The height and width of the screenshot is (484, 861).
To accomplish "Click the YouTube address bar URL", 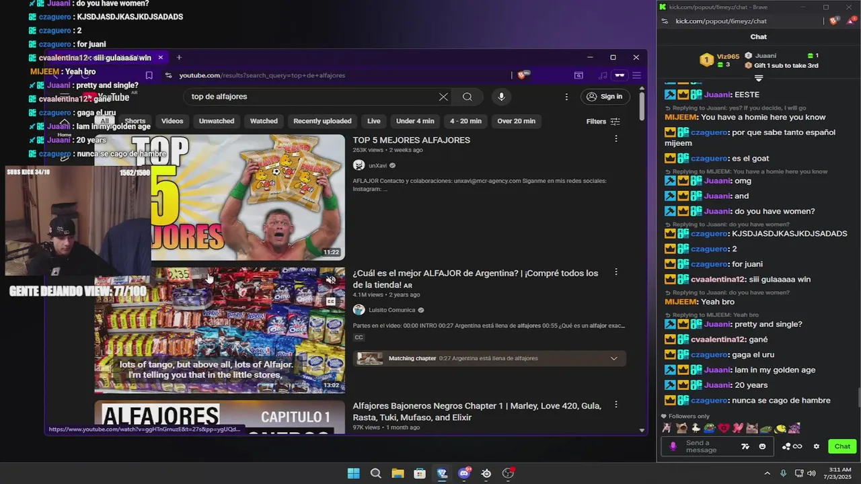I will pyautogui.click(x=262, y=75).
